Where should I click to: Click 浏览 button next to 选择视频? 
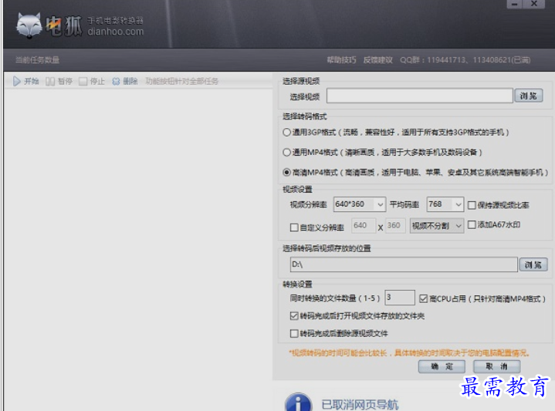(529, 96)
